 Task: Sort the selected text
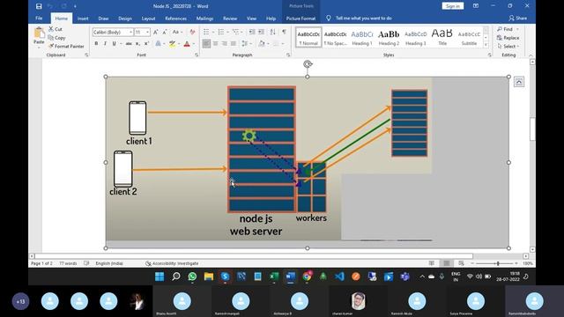[x=273, y=32]
